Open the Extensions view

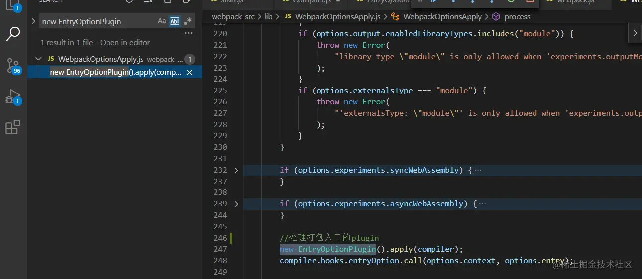tap(13, 128)
